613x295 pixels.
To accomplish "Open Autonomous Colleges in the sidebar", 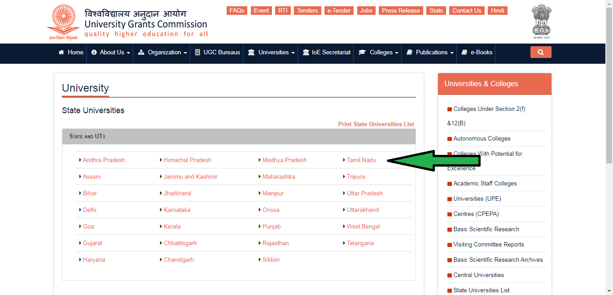I will 482,139.
